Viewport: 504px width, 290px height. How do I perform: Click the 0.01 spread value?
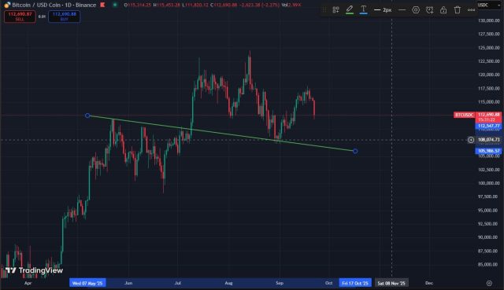tap(42, 17)
